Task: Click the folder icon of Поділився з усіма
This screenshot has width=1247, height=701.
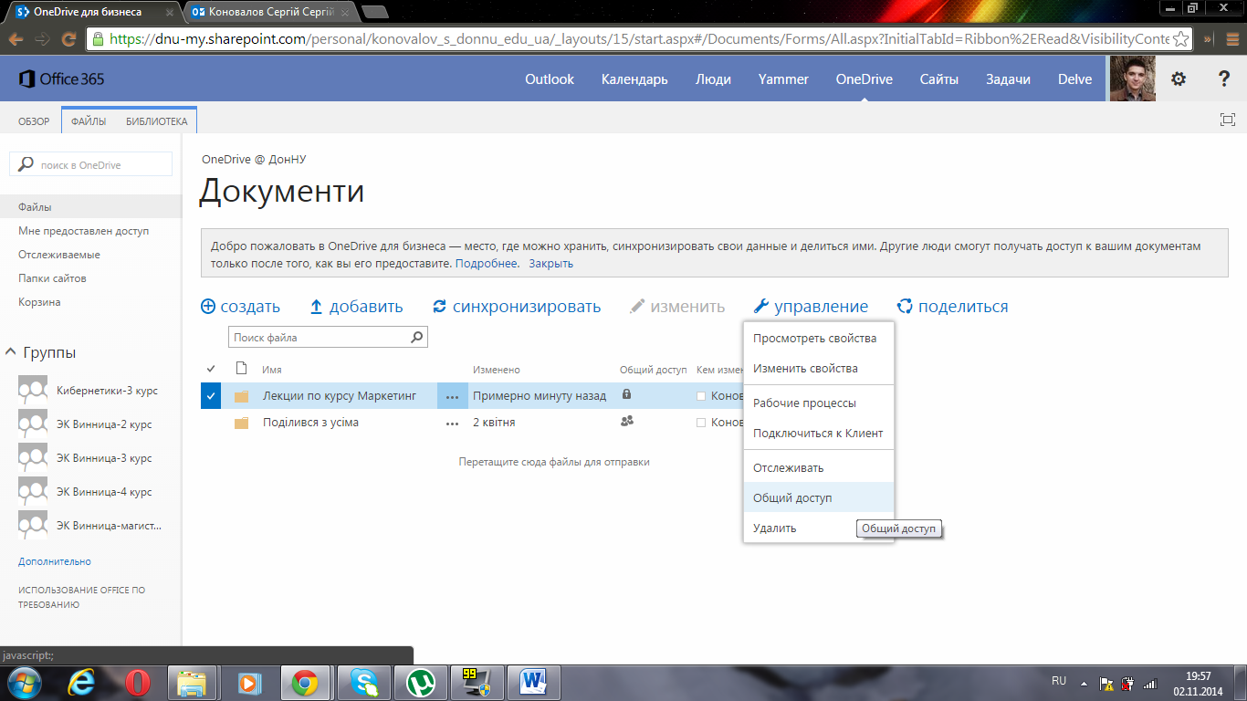Action: [x=241, y=423]
